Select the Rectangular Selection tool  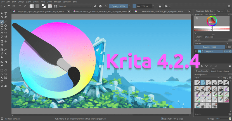2,70
